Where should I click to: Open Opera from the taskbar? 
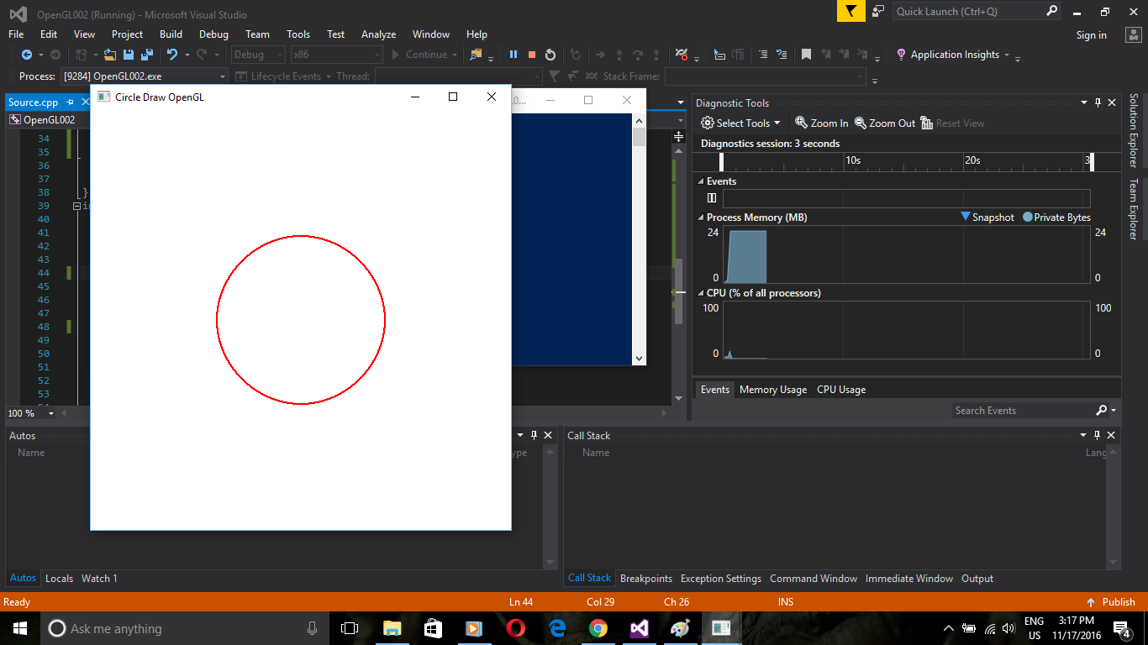click(516, 628)
